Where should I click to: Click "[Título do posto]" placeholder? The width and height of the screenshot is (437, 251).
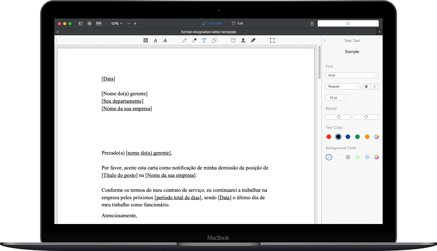pos(120,175)
